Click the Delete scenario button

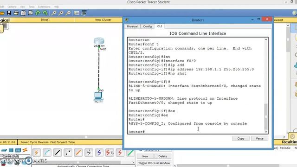click(x=162, y=156)
